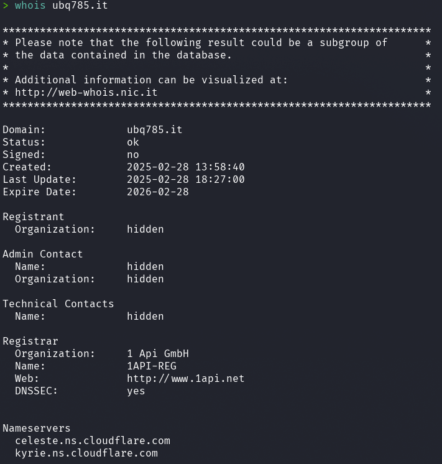Click the celeste.ns.cloudflare.com nameserver
The width and height of the screenshot is (442, 464).
point(93,440)
